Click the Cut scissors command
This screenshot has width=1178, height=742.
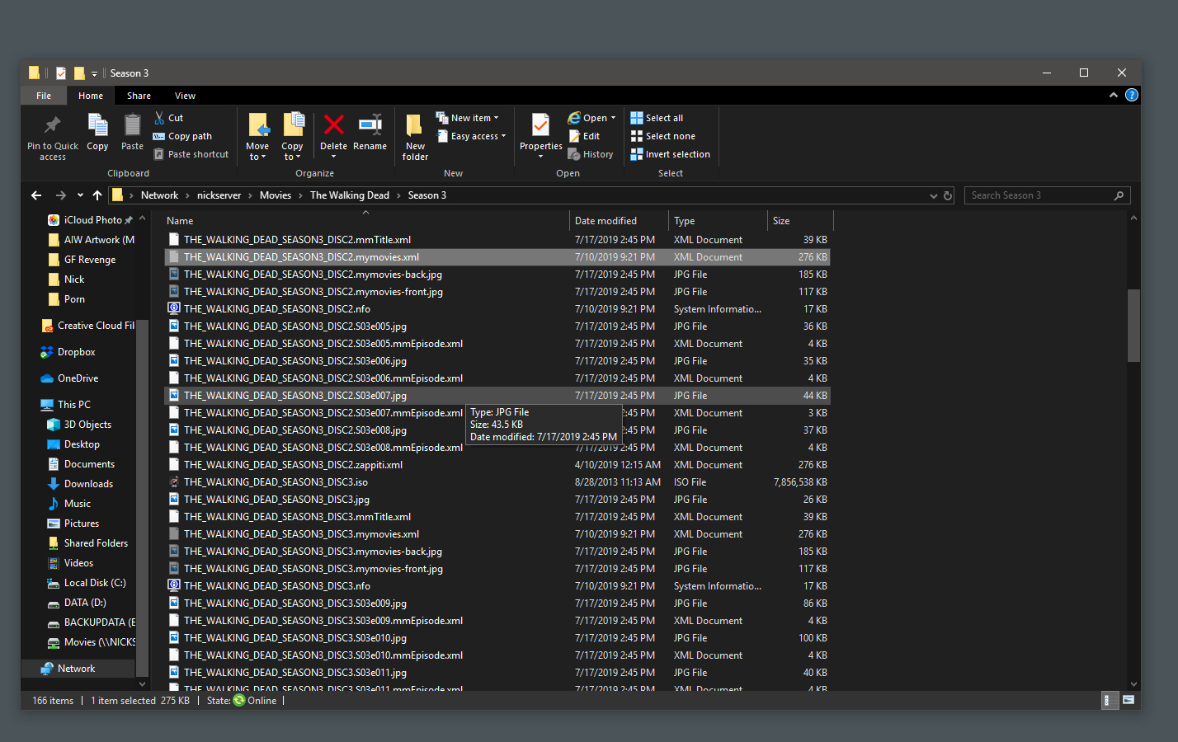pos(168,118)
